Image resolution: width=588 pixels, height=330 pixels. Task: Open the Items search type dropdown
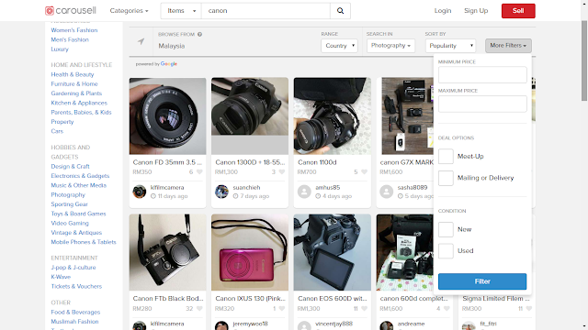[181, 11]
